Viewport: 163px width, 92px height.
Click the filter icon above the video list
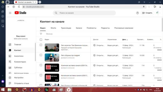click(41, 34)
